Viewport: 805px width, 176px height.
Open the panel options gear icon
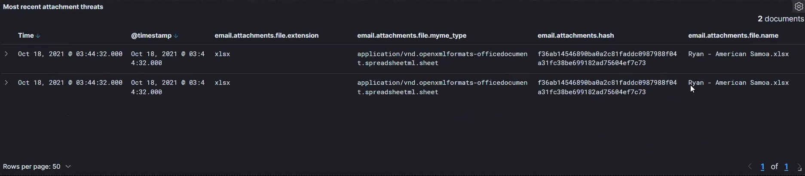(799, 6)
